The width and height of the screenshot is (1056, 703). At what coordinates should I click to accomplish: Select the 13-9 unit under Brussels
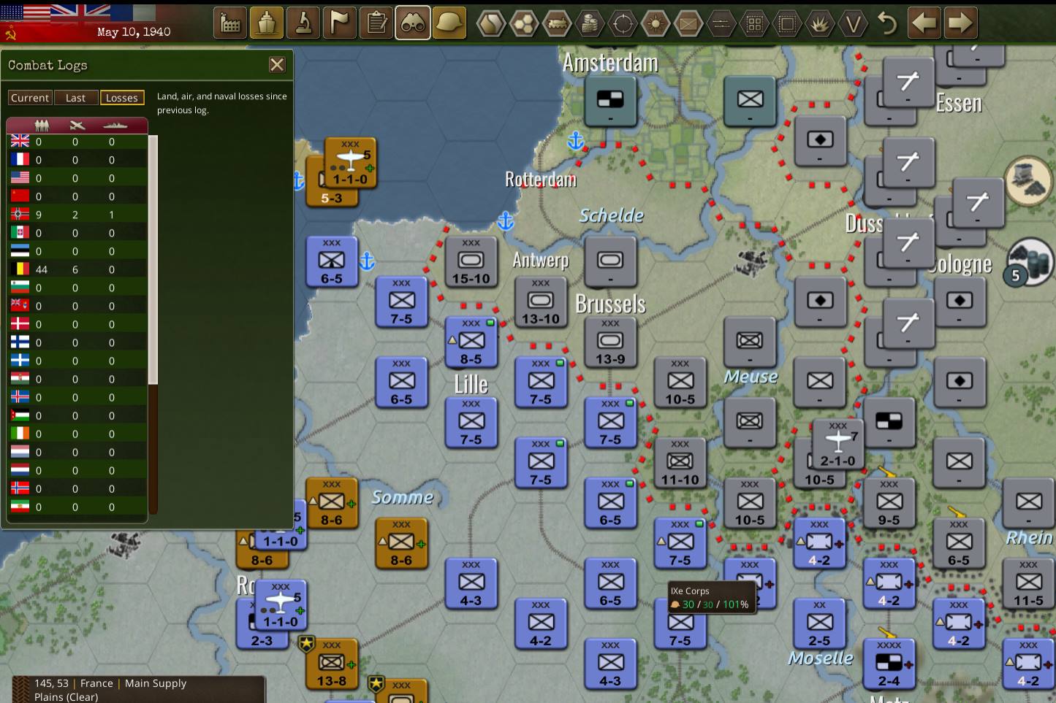(610, 342)
